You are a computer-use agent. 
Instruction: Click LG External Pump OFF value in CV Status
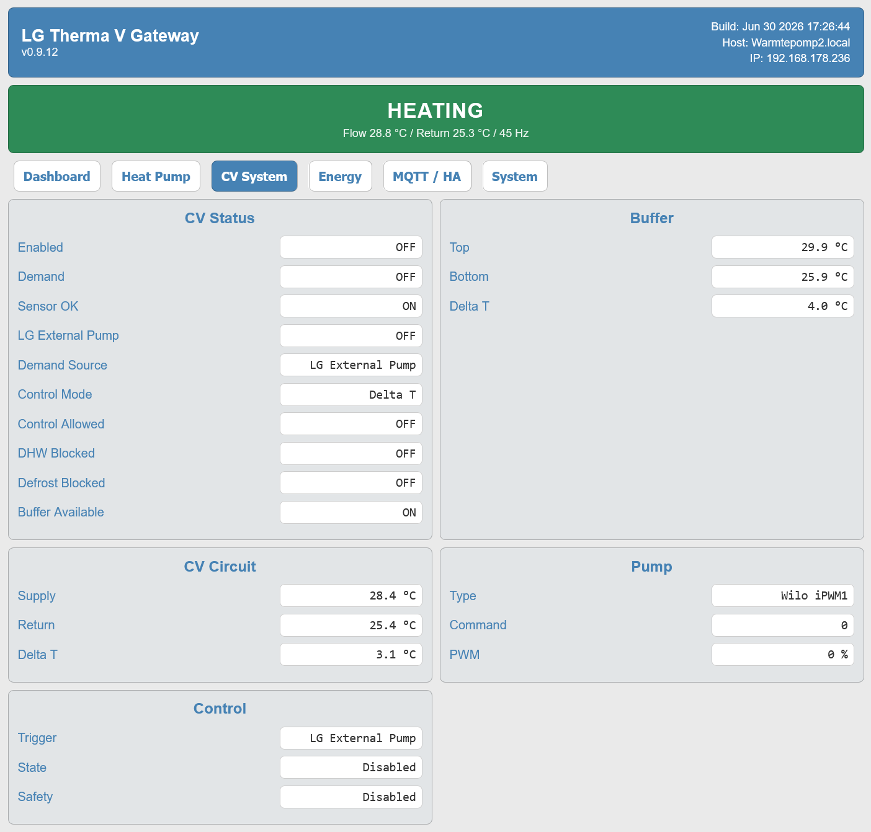[x=351, y=335]
